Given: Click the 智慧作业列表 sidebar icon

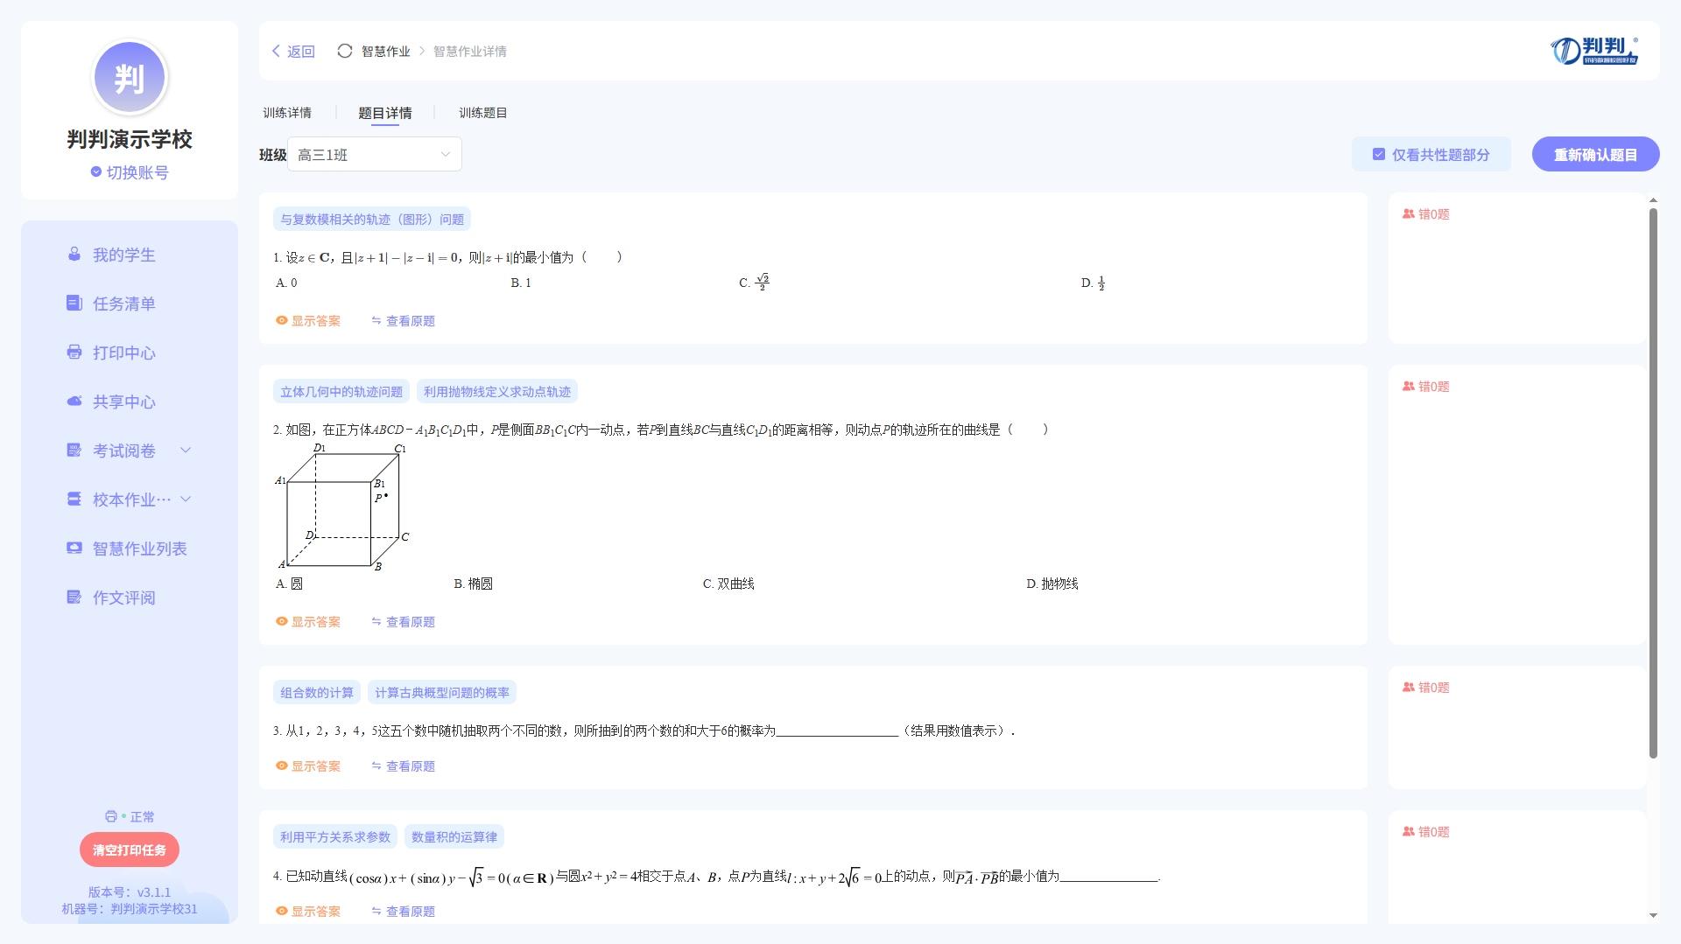Looking at the screenshot, I should [x=74, y=549].
